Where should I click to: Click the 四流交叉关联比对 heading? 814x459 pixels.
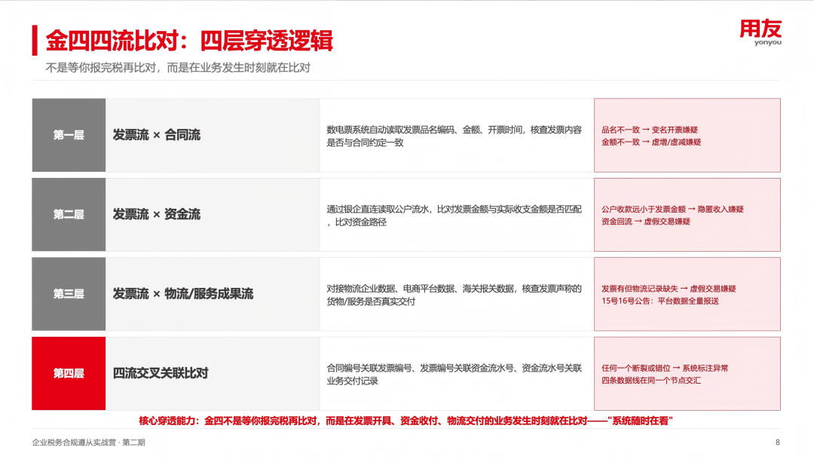tap(161, 373)
